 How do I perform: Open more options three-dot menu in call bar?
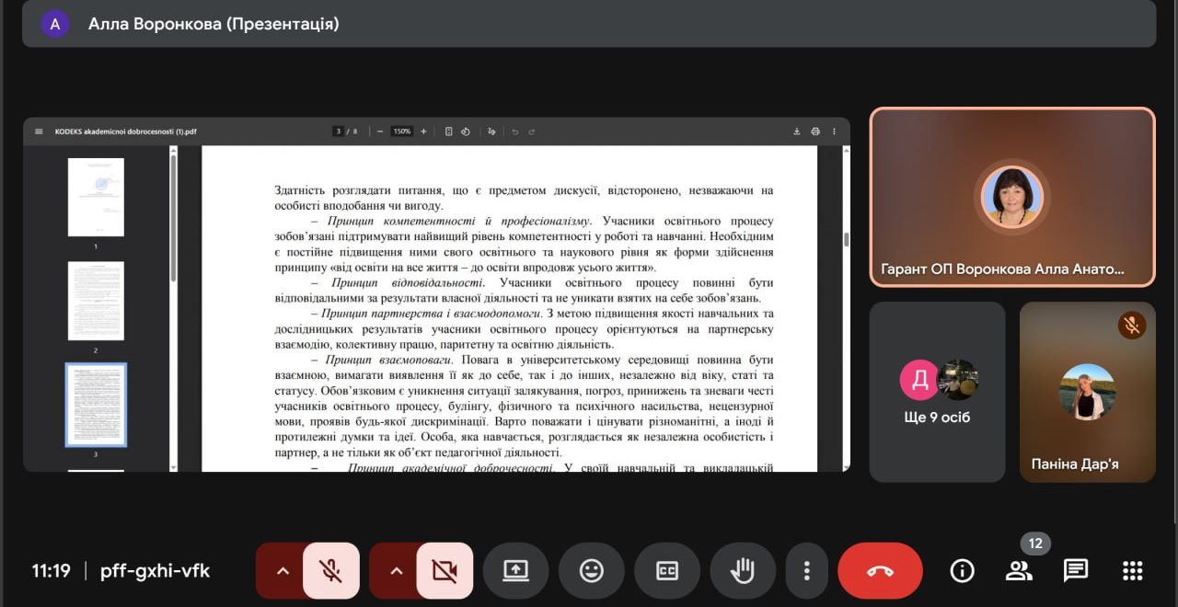[x=806, y=571]
